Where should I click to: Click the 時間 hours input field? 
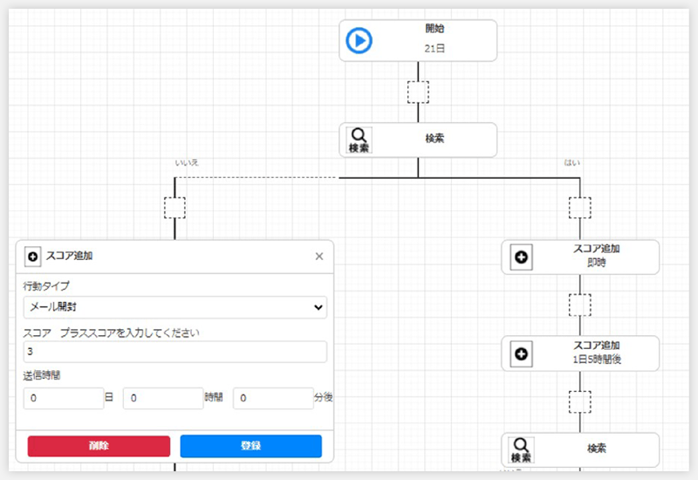click(x=163, y=398)
